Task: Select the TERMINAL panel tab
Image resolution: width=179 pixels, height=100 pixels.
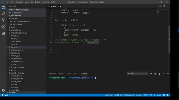Action: click(x=84, y=74)
